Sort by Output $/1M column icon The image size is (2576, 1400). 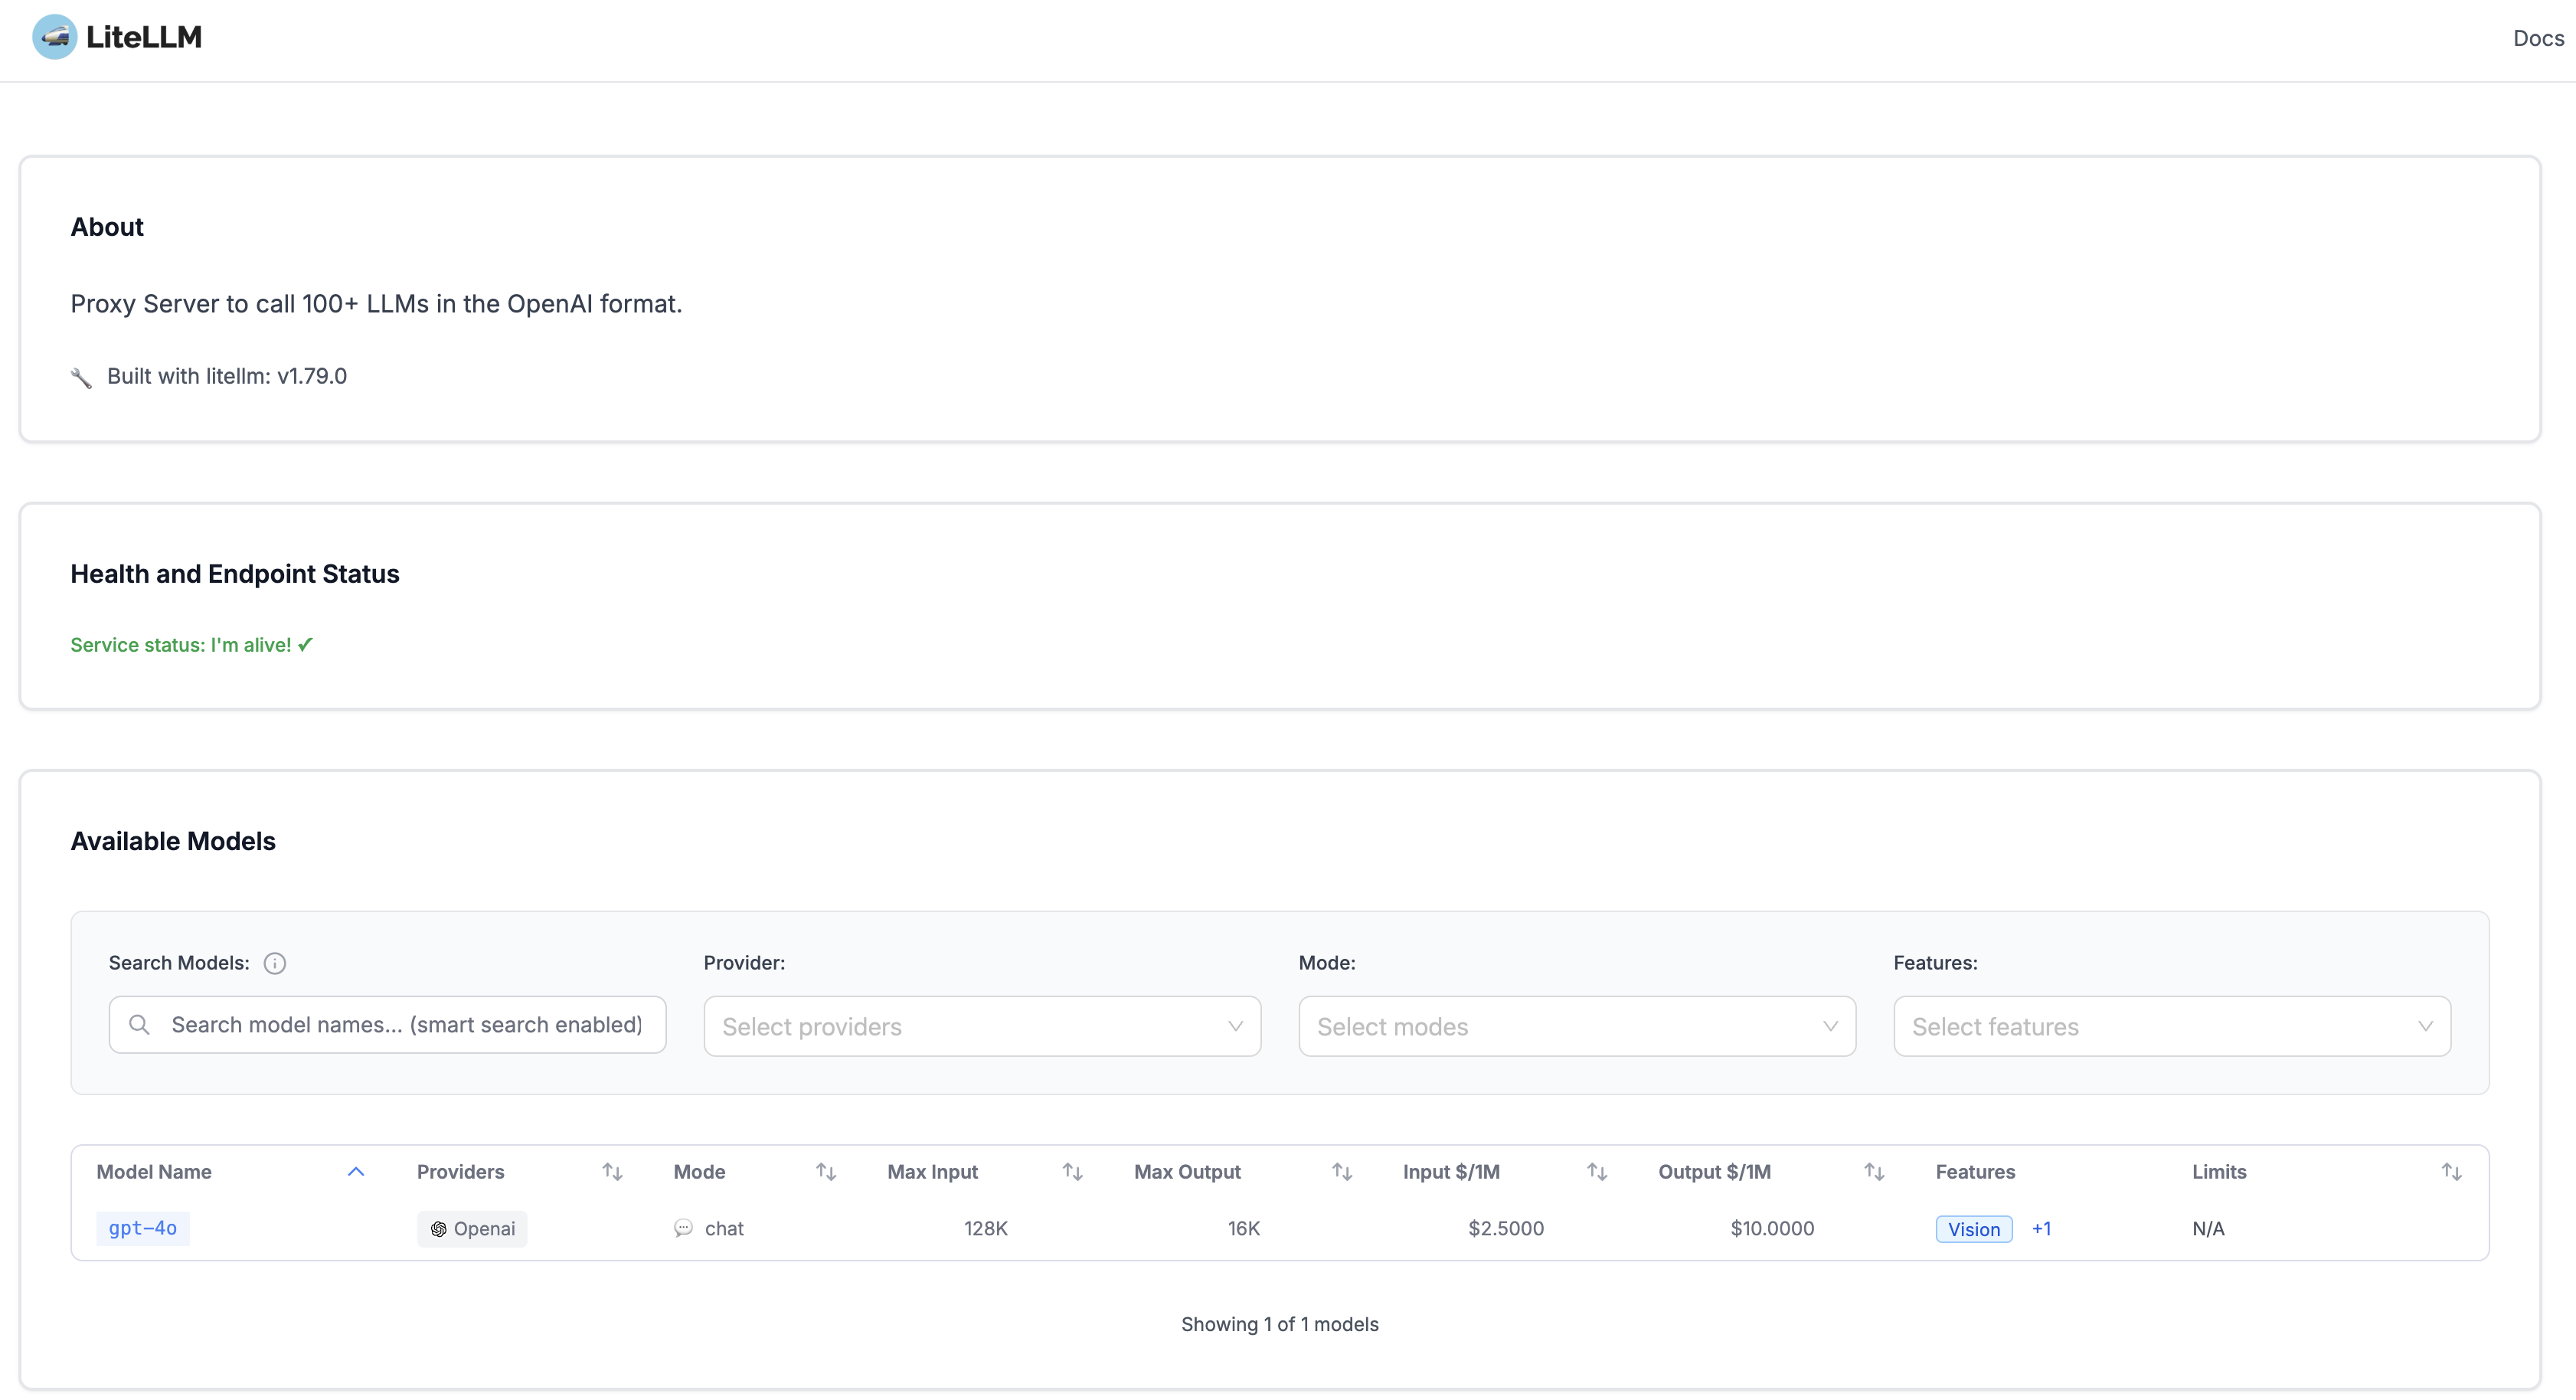tap(1874, 1171)
